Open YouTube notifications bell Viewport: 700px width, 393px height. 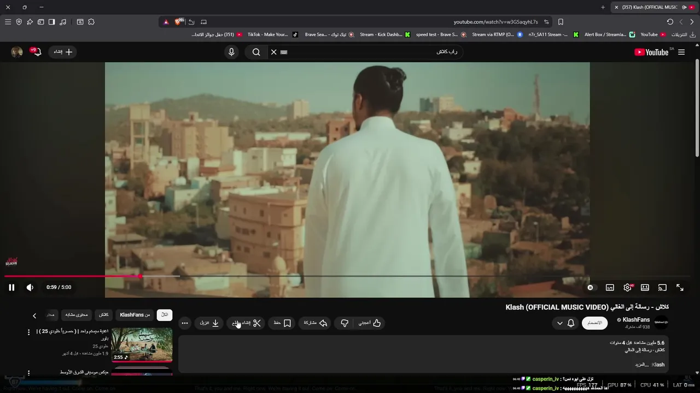pos(36,52)
